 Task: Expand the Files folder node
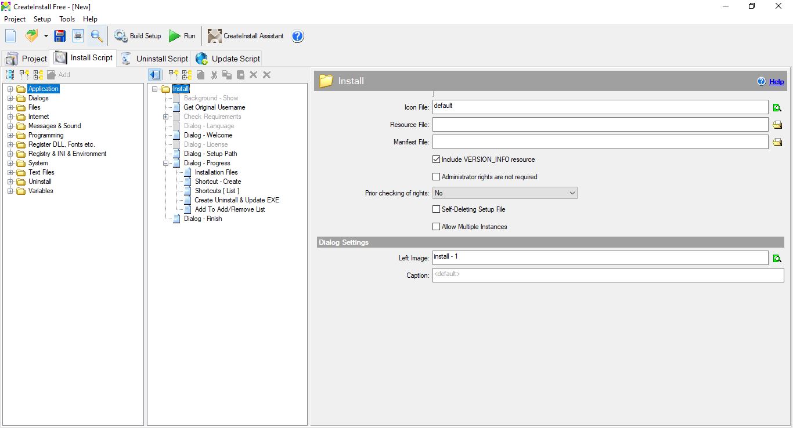pos(10,107)
